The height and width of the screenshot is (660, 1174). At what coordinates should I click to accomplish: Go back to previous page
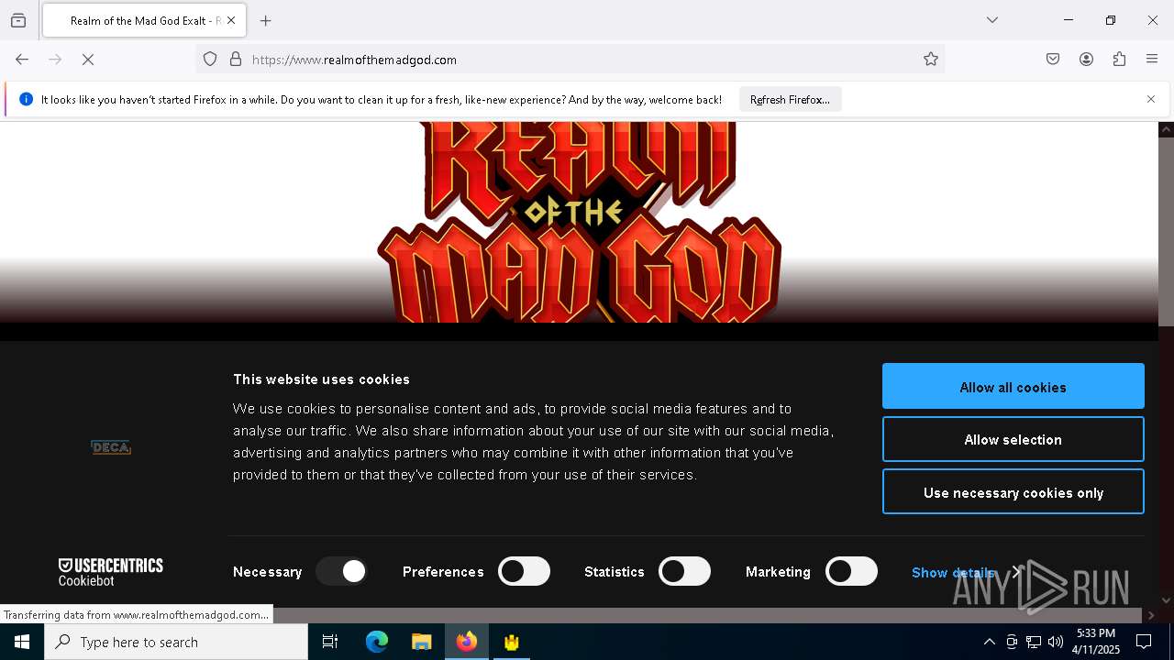pyautogui.click(x=22, y=60)
